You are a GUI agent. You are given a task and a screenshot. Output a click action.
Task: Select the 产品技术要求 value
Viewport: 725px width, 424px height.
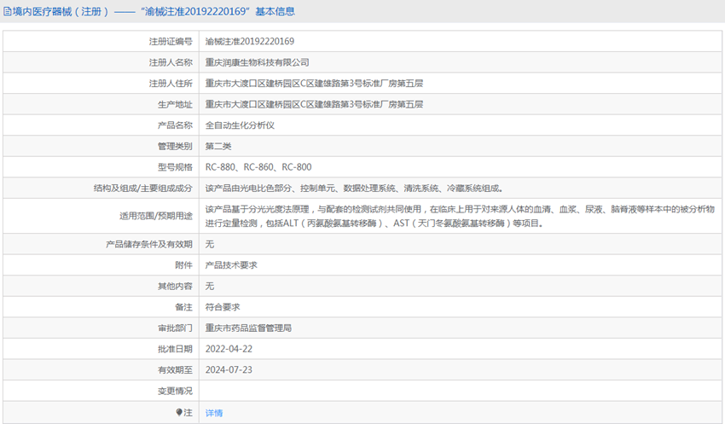[231, 265]
